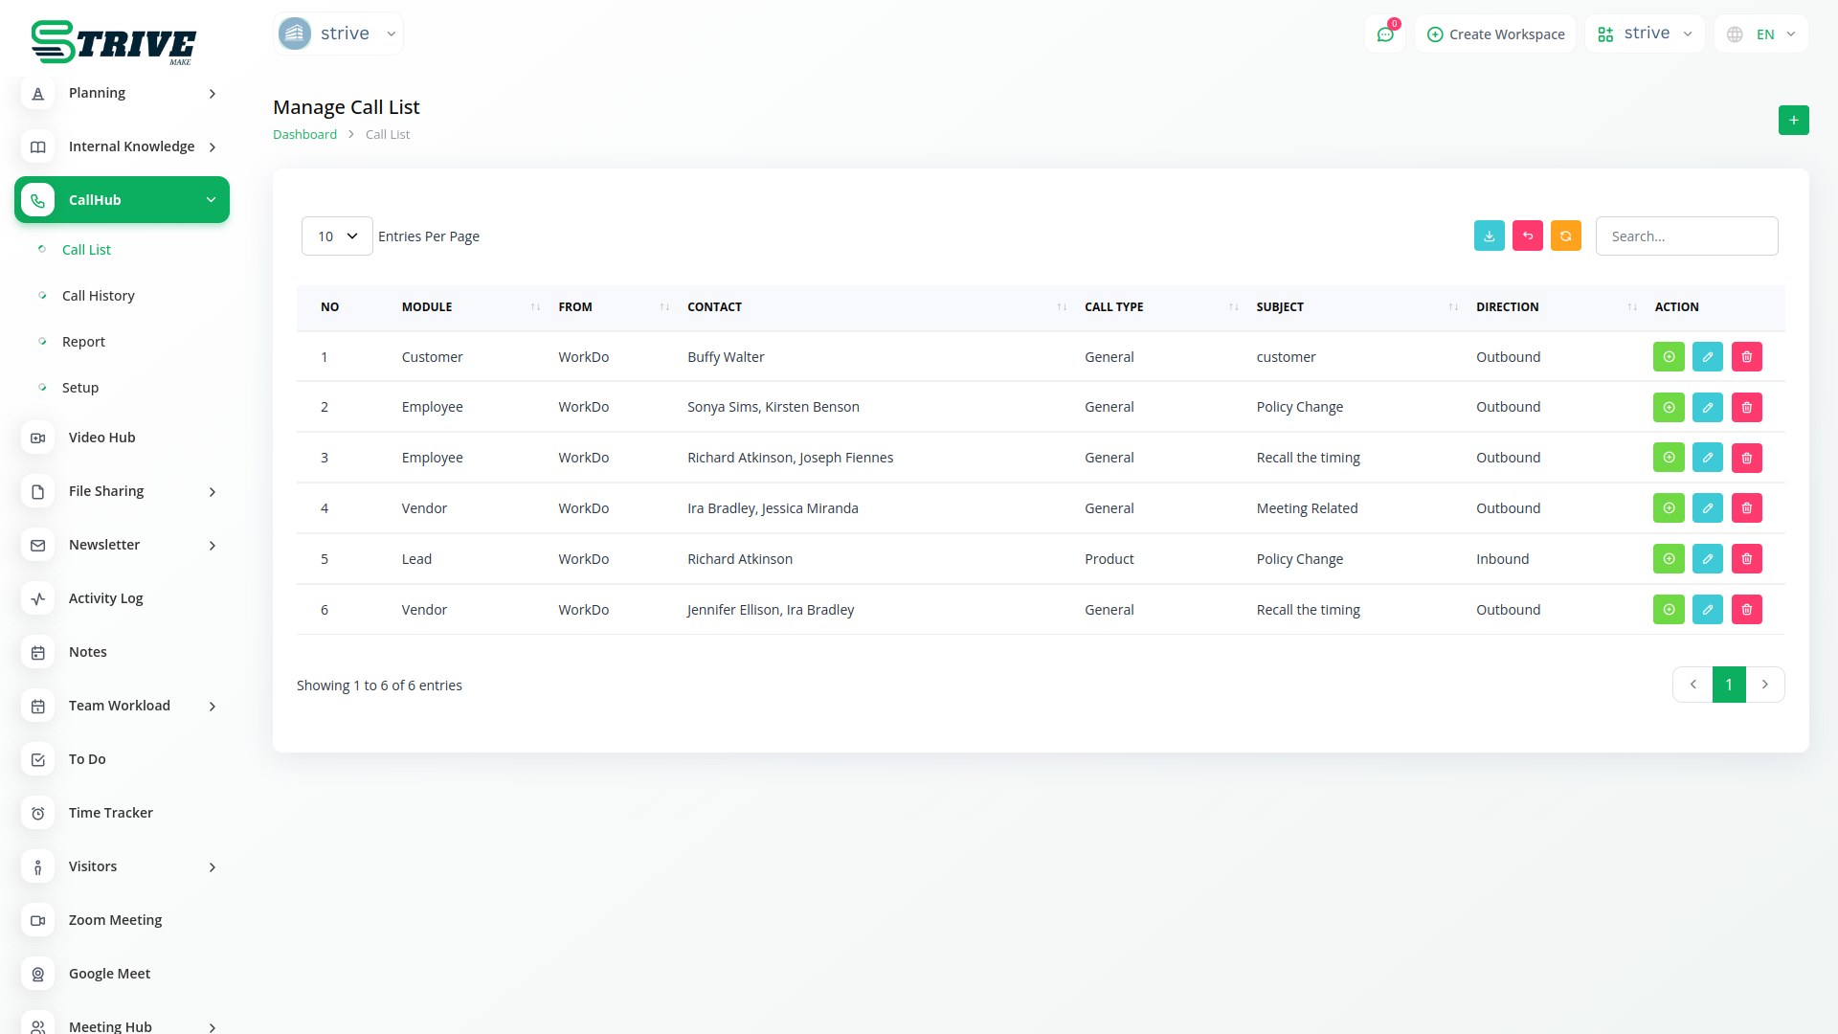
Task: Go to Dashboard breadcrumb link
Action: (x=304, y=135)
